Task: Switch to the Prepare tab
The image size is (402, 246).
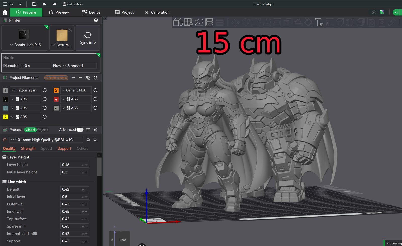Action: (26, 12)
